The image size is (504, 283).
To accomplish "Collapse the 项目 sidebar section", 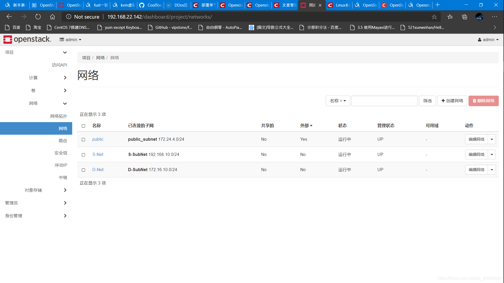I will point(36,52).
